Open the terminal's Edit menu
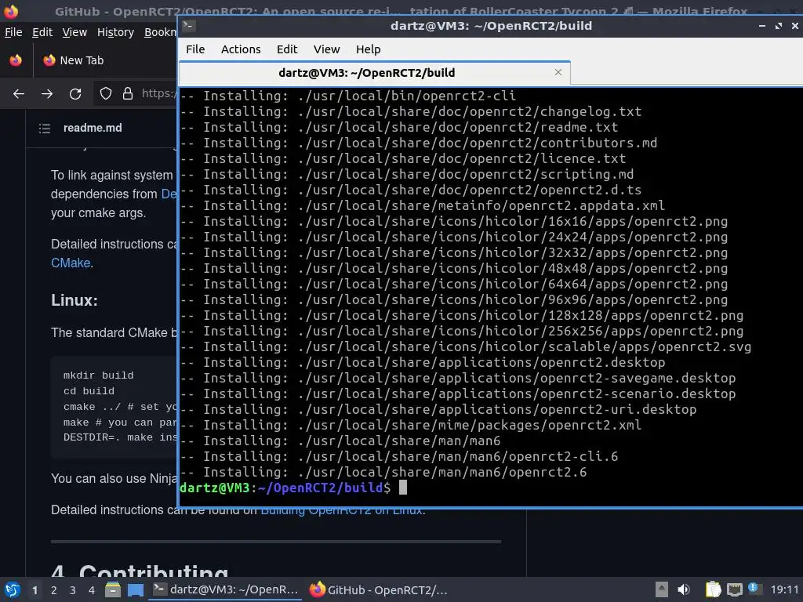 pos(287,49)
